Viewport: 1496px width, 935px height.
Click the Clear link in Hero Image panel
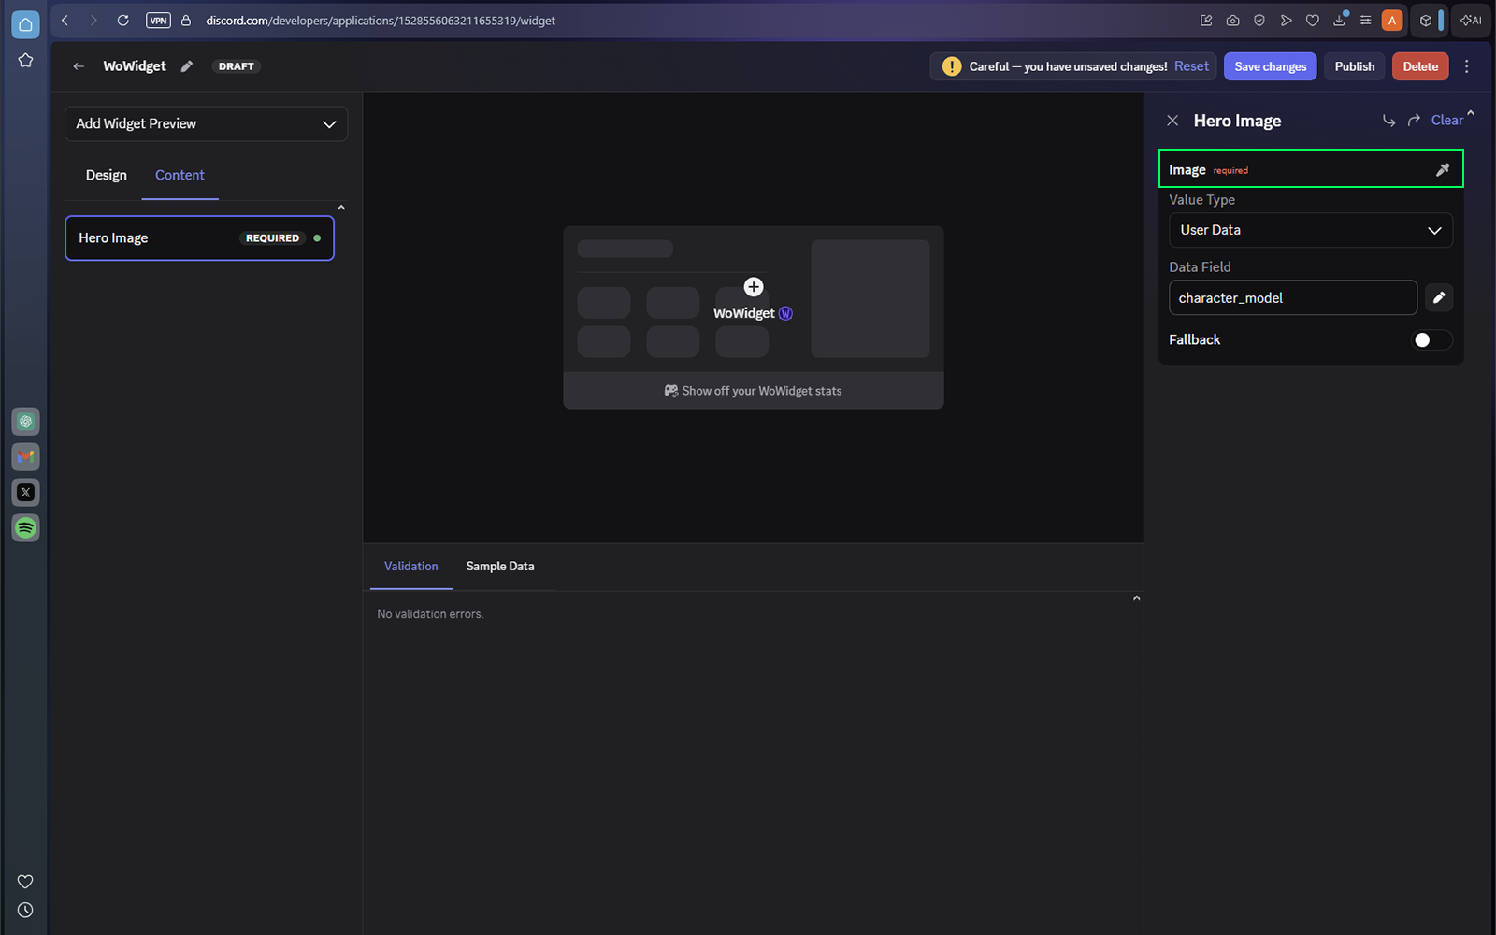(1446, 121)
